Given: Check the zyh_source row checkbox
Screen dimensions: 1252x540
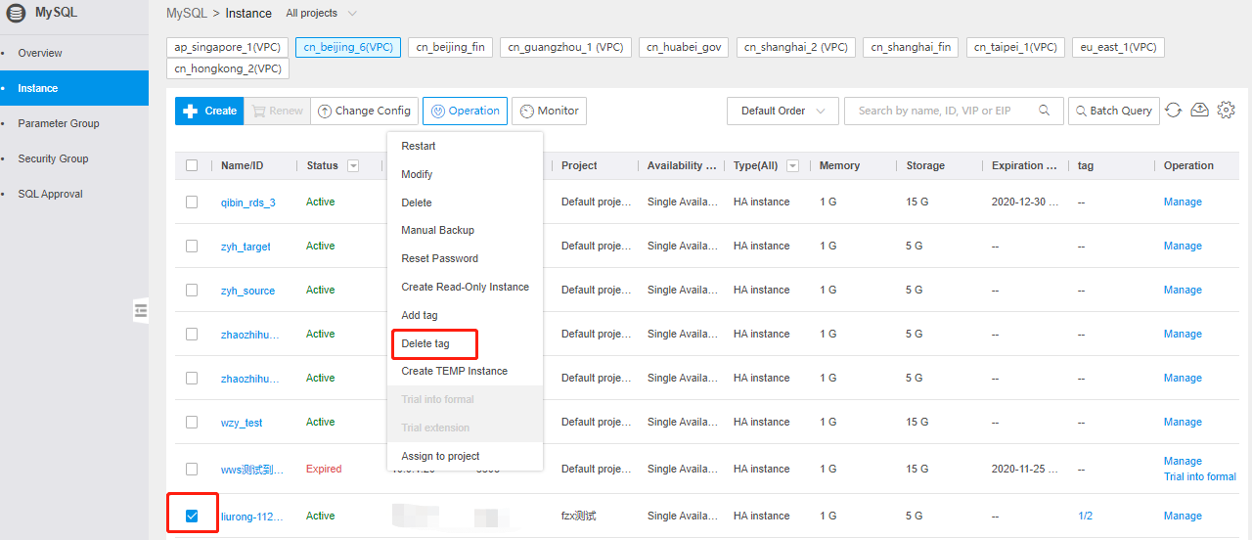Looking at the screenshot, I should (x=192, y=290).
